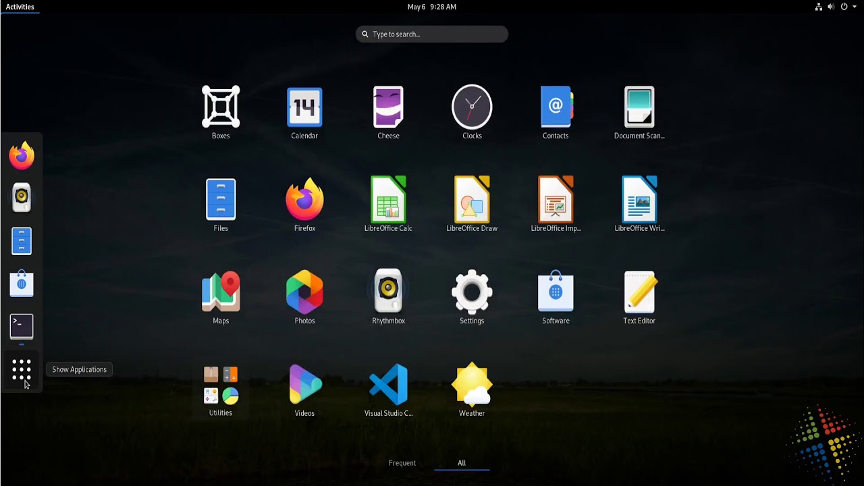864x486 pixels.
Task: Open the Text Editor app
Action: tap(639, 292)
